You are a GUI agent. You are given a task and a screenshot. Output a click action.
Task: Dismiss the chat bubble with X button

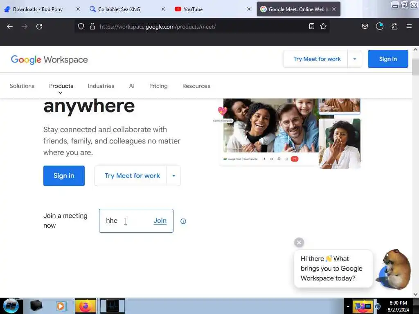tap(299, 242)
